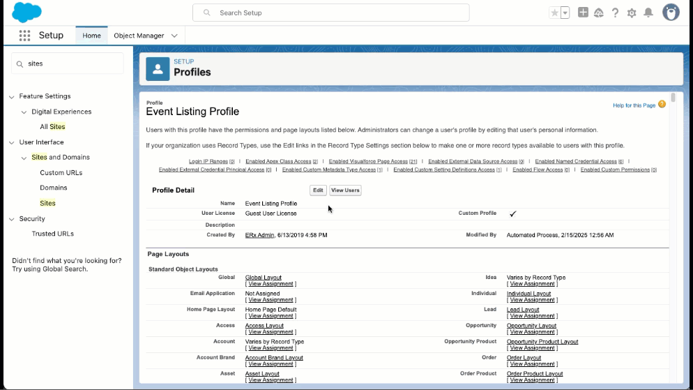693x390 pixels.
Task: Open the user avatar profile menu
Action: coord(671,13)
